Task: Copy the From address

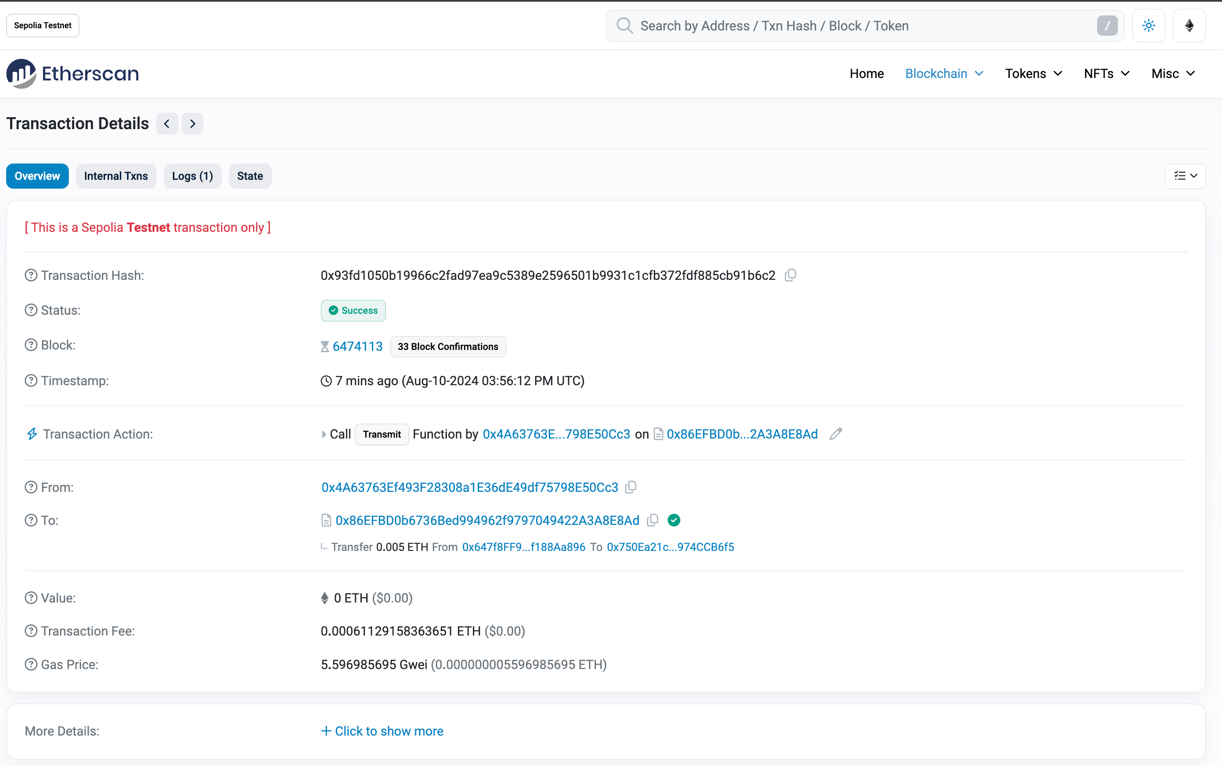Action: click(631, 487)
